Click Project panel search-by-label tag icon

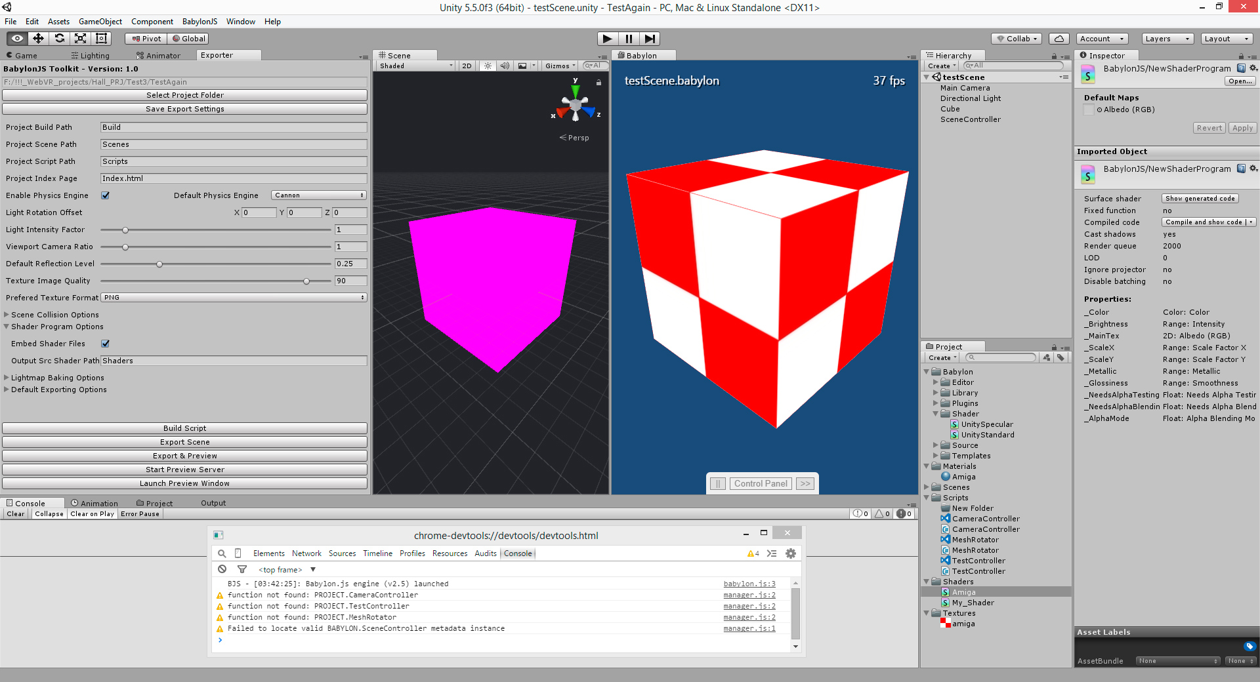click(x=1060, y=357)
